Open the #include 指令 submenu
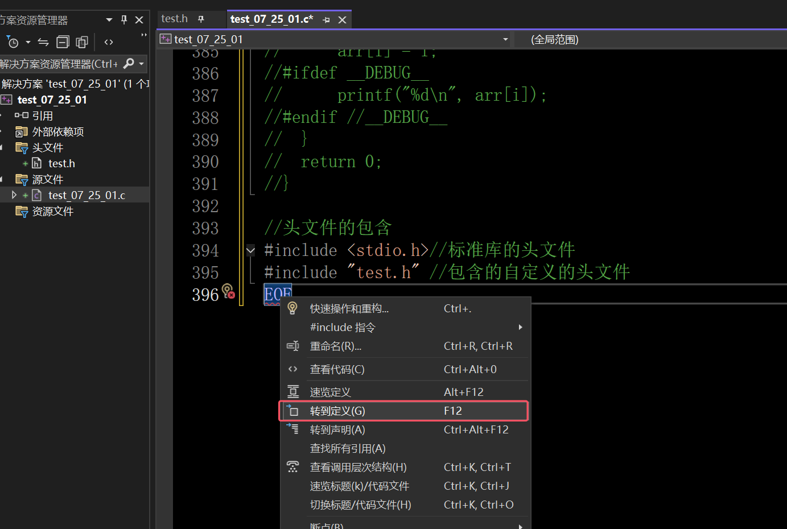787x529 pixels. (406, 327)
